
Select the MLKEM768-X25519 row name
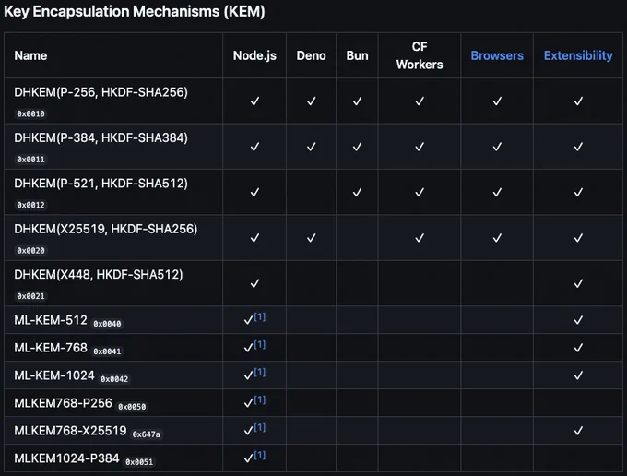[70, 431]
